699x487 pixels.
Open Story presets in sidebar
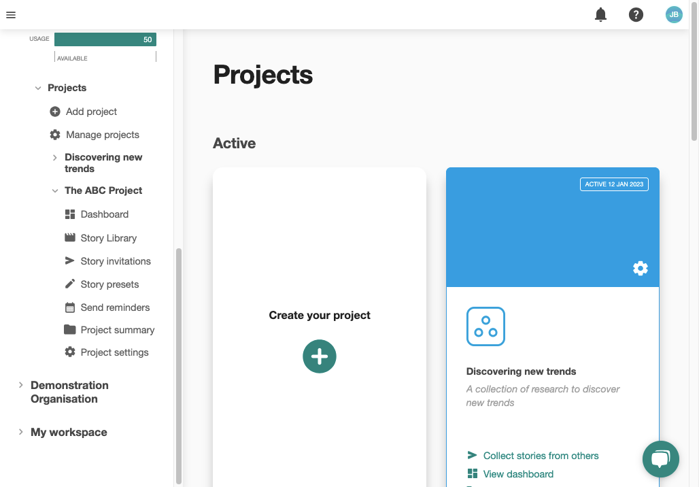click(x=109, y=284)
